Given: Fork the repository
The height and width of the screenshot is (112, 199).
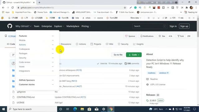Looking at the screenshot, I should (x=181, y=36).
